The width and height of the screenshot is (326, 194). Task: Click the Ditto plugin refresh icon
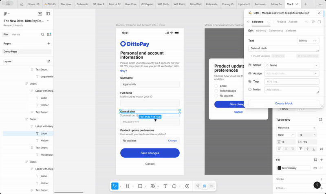click(x=313, y=22)
